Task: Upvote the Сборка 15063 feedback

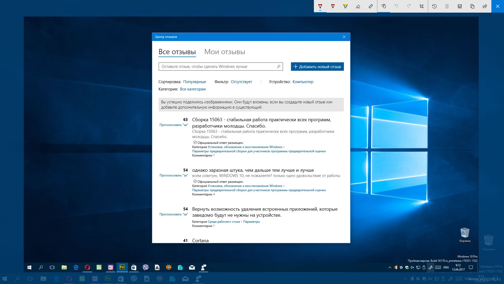Action: click(x=174, y=125)
